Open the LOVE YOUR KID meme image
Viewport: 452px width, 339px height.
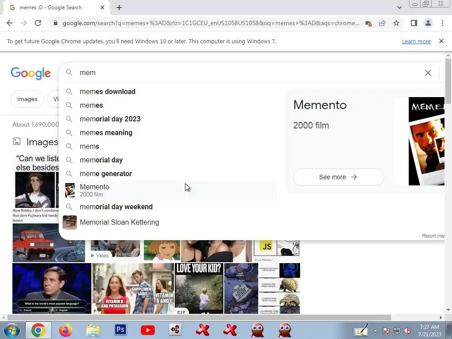point(199,288)
